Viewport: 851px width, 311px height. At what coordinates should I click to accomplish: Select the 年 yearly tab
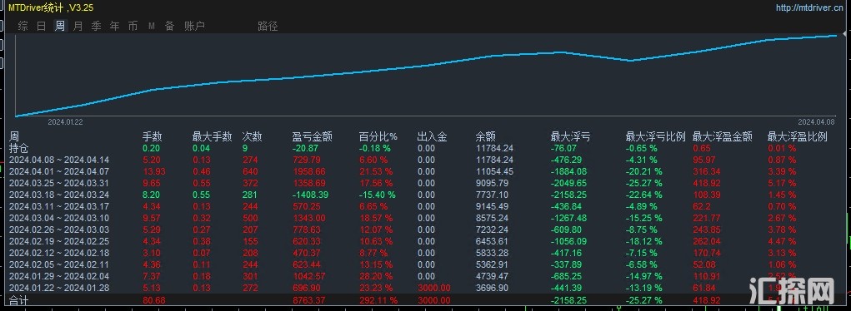point(114,26)
